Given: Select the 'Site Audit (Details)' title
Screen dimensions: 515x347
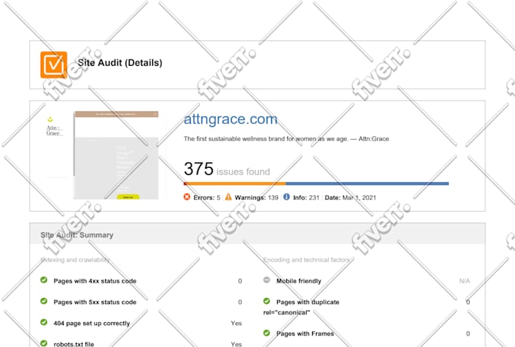Looking at the screenshot, I should (120, 63).
